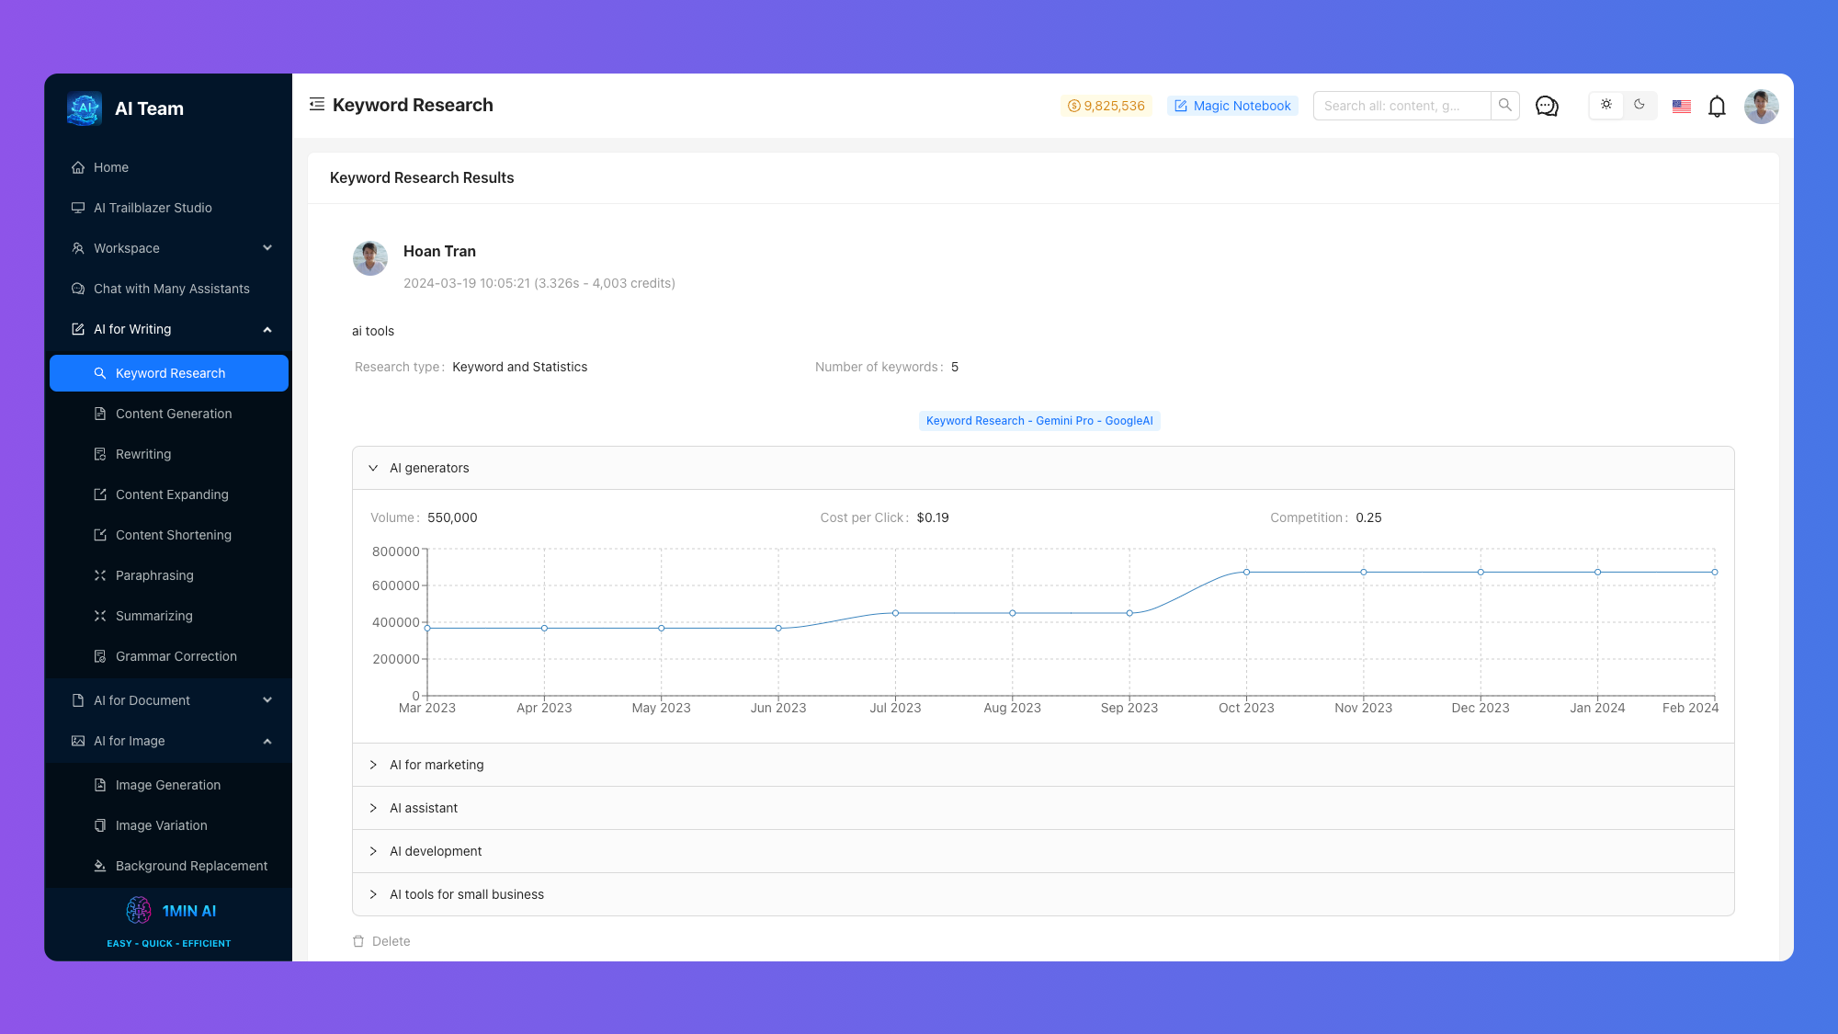Switch to dark mode
Viewport: 1838px width, 1034px height.
coord(1640,105)
